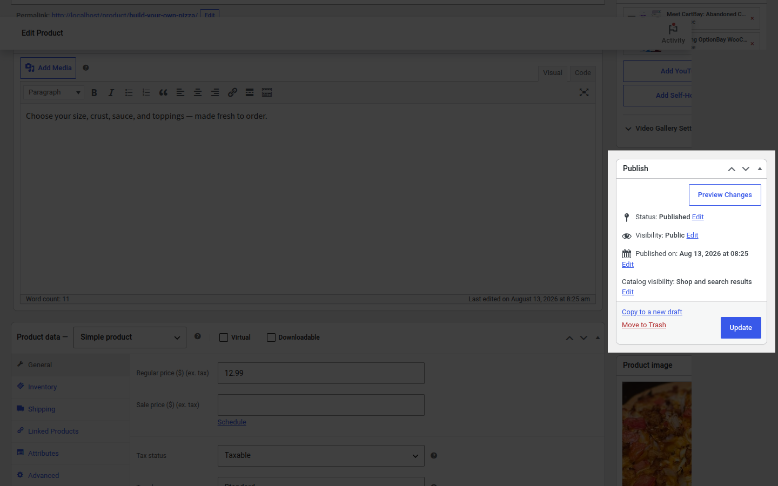Click the Add YouTube video button
Viewport: 778px width, 486px height.
658,71
